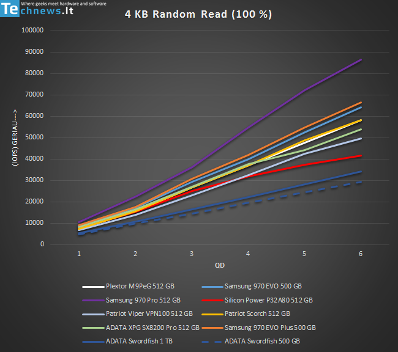Click the yellow Patriot Scorch legend swatch
Screen dimensions: 398x352
(x=212, y=314)
